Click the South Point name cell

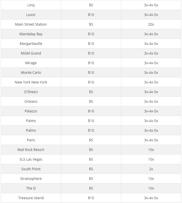31,169
